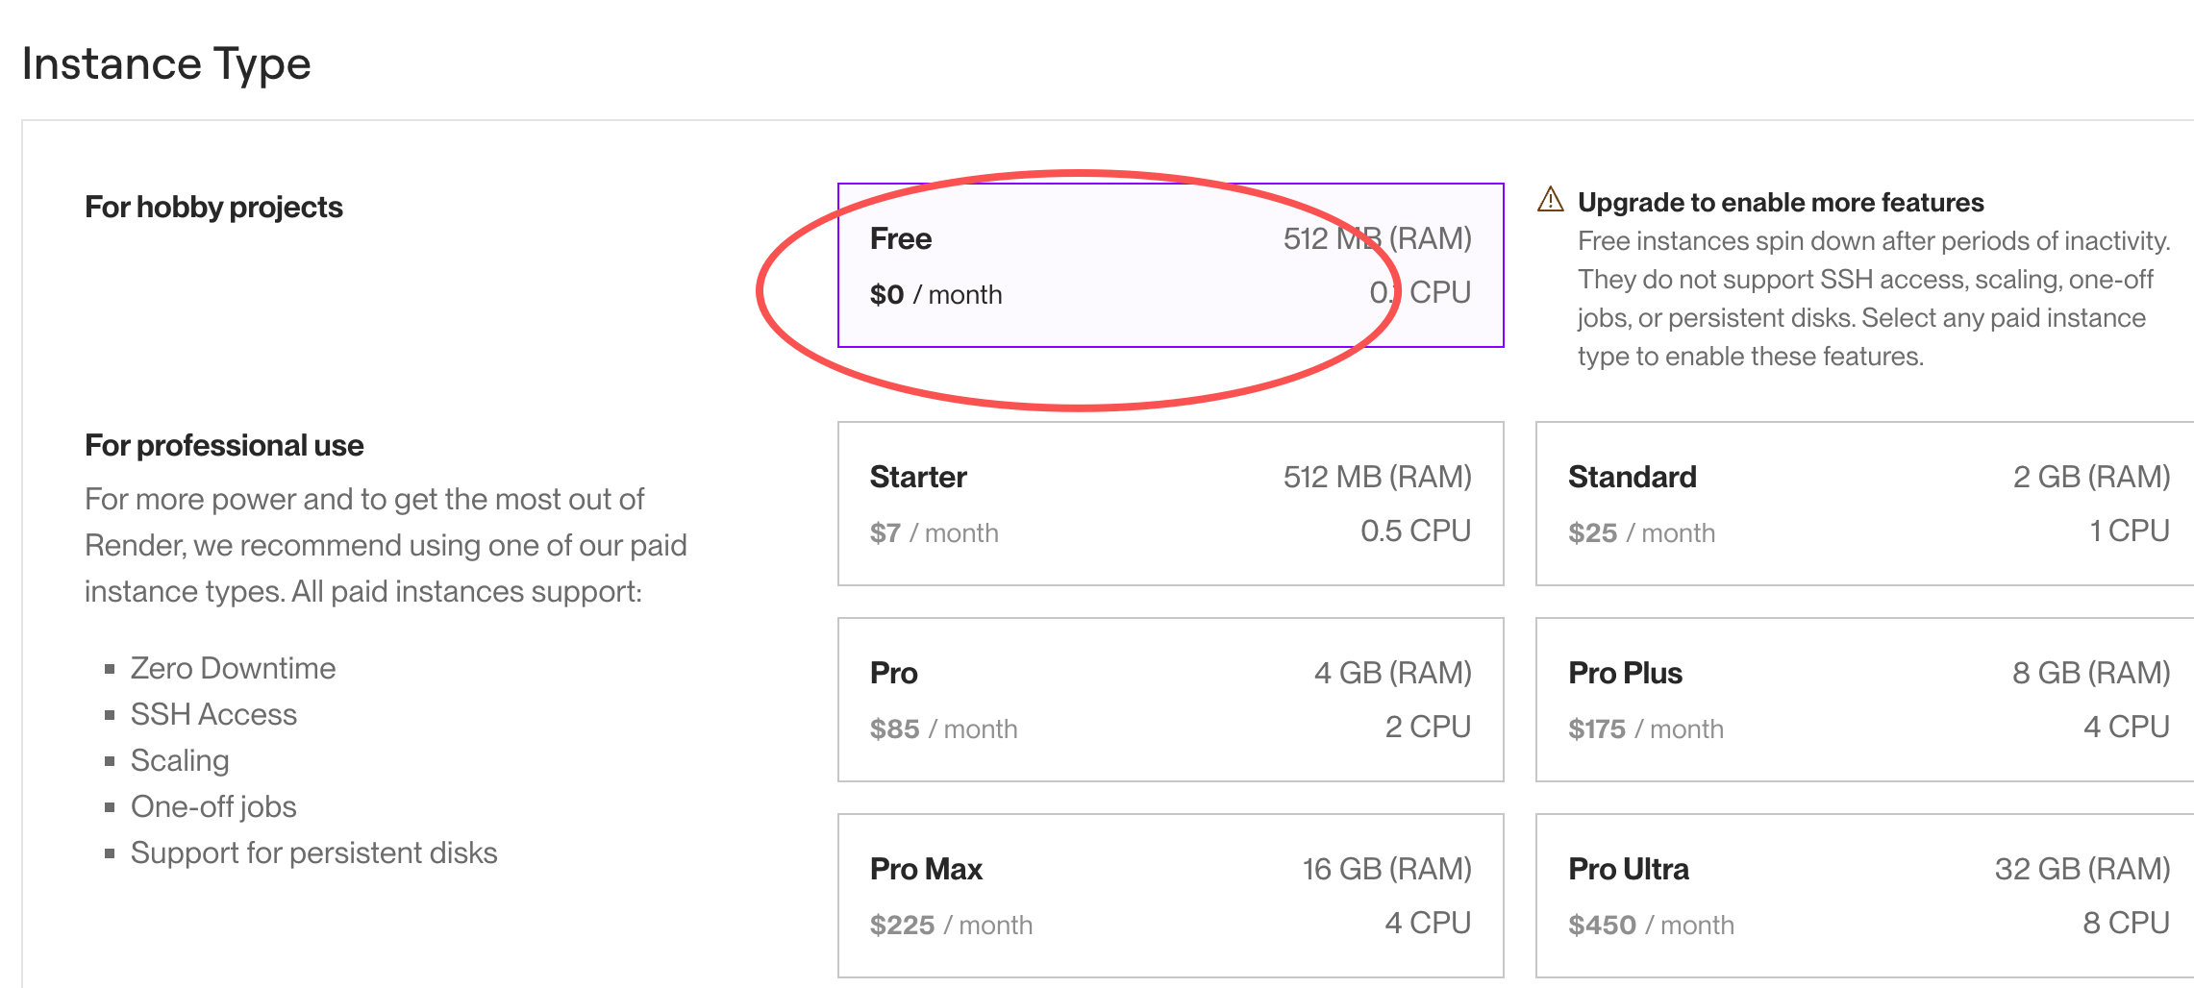Select the Free instance type card
This screenshot has height=988, width=2194.
pyautogui.click(x=1170, y=265)
